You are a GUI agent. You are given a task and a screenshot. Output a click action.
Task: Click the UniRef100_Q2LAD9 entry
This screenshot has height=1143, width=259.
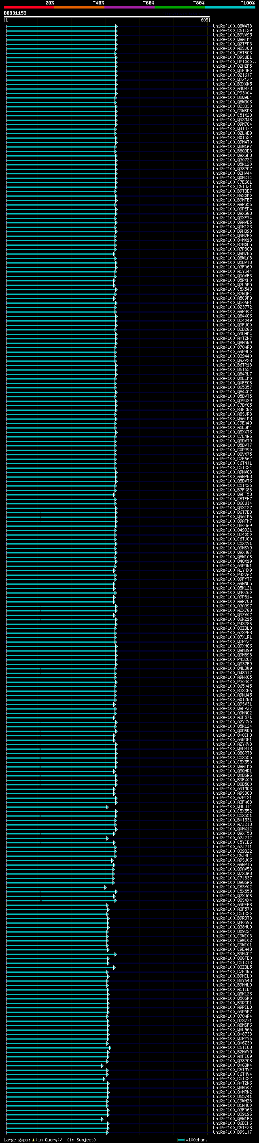click(x=232, y=133)
